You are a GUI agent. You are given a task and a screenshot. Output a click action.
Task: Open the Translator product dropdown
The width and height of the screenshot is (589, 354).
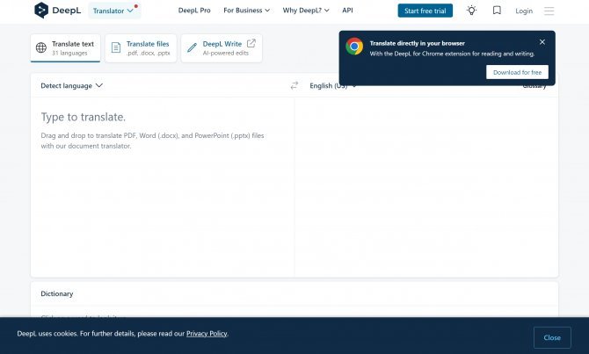(x=114, y=11)
